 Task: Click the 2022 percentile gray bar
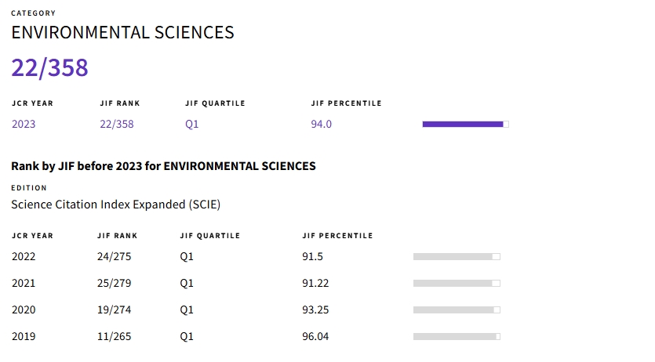tap(457, 257)
